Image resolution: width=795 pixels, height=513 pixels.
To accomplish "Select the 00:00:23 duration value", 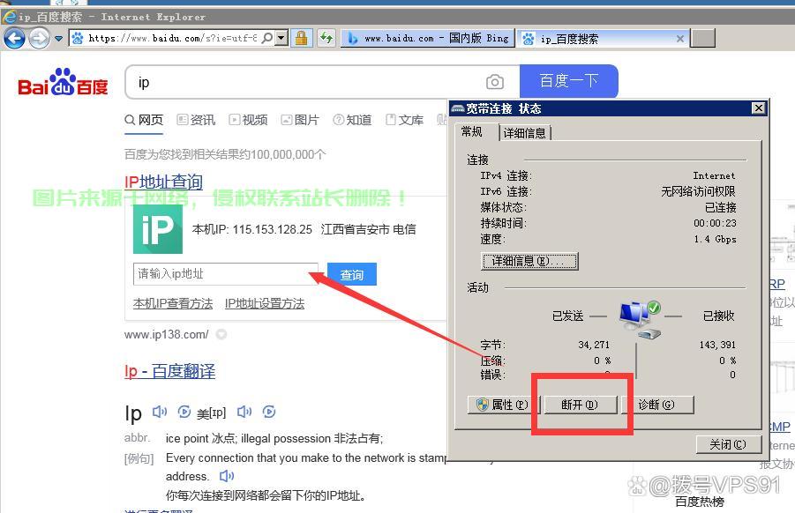I will (x=715, y=223).
